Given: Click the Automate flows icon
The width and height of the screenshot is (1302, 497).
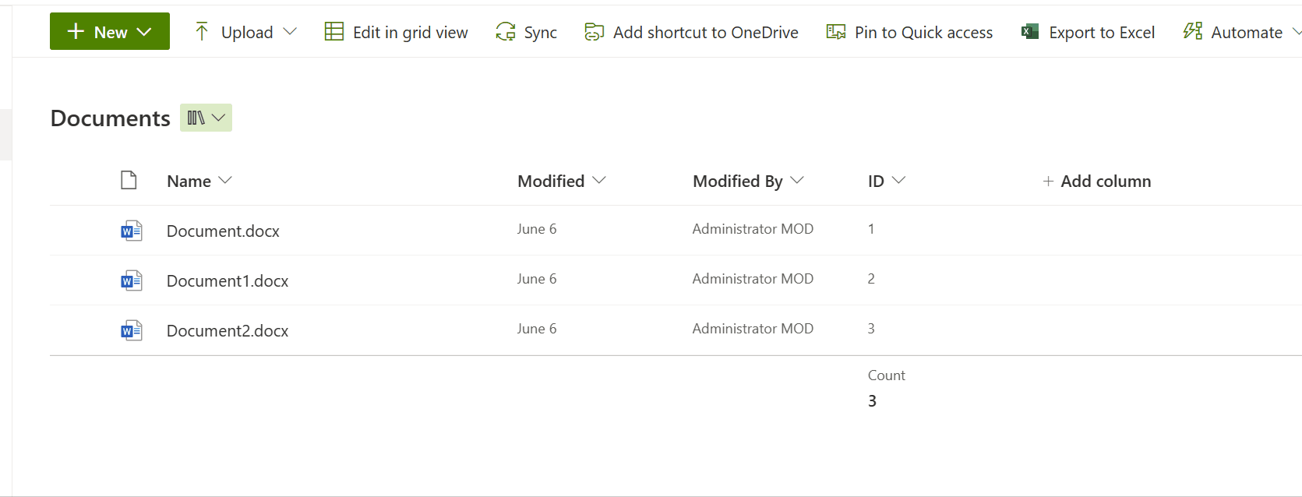Looking at the screenshot, I should click(x=1191, y=32).
